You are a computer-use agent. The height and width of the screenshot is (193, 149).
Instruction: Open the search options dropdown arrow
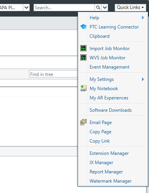105,8
